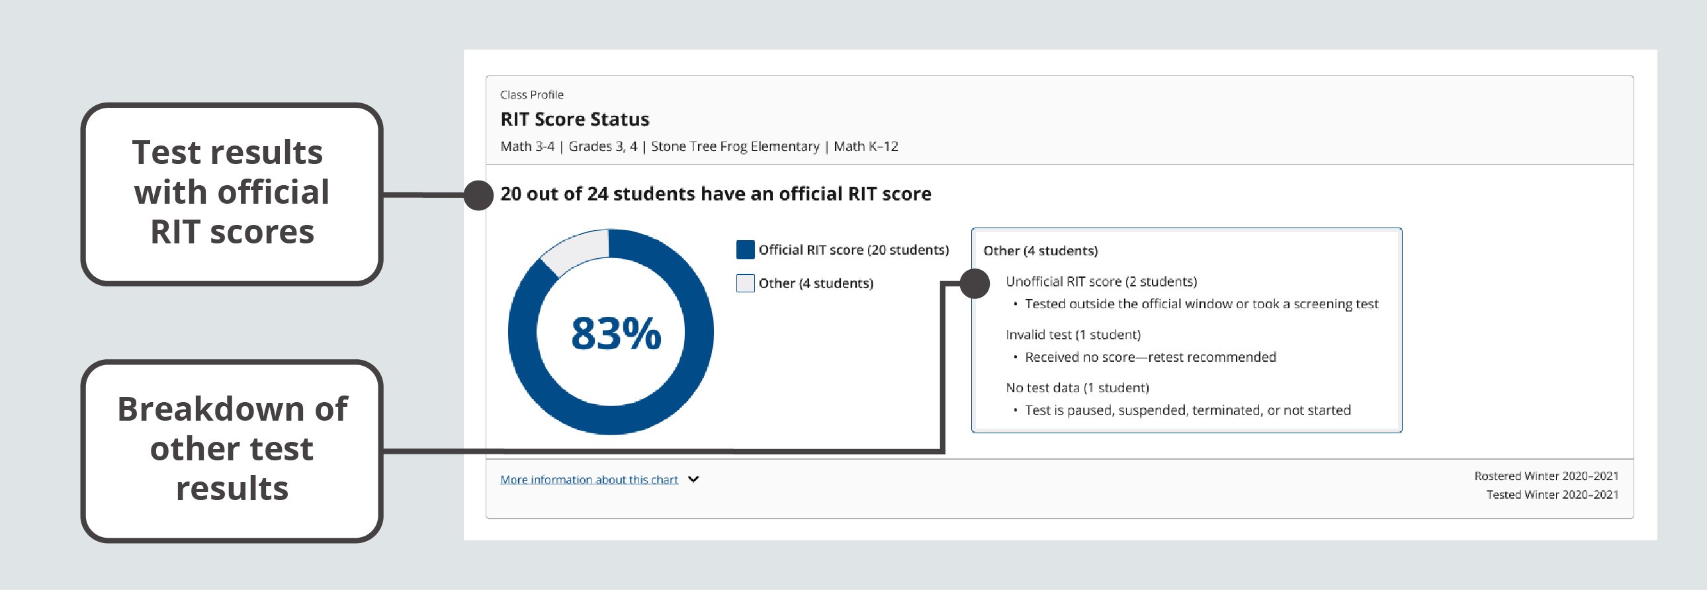Expand the chevron beside More information link

(x=693, y=480)
